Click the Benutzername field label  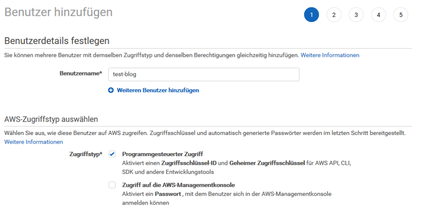[x=81, y=73]
